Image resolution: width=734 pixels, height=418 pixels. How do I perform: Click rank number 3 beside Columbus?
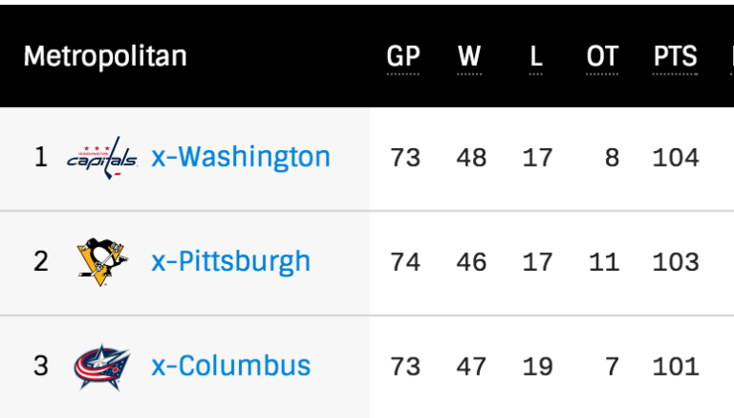coord(40,365)
